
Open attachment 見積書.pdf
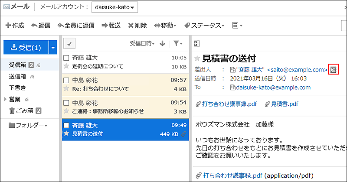[285, 104]
